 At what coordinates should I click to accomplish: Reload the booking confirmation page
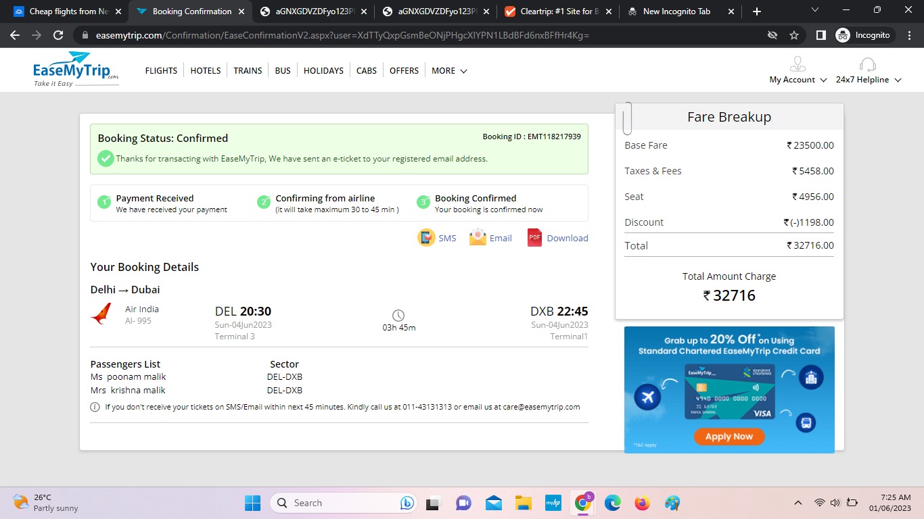tap(58, 35)
